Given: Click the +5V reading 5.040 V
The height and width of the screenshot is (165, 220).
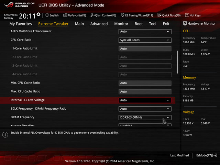Looking at the screenshot, I should coord(205,123).
